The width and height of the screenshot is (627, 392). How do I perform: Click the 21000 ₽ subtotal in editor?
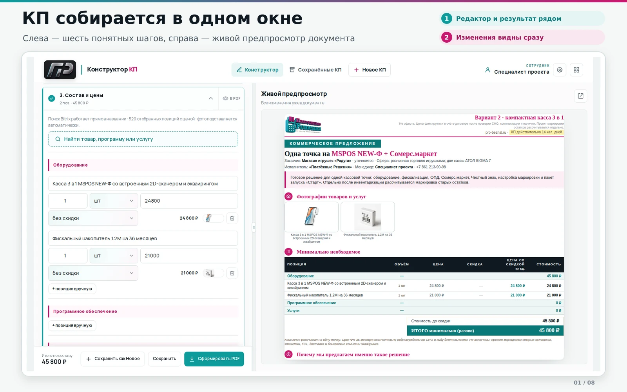(189, 273)
